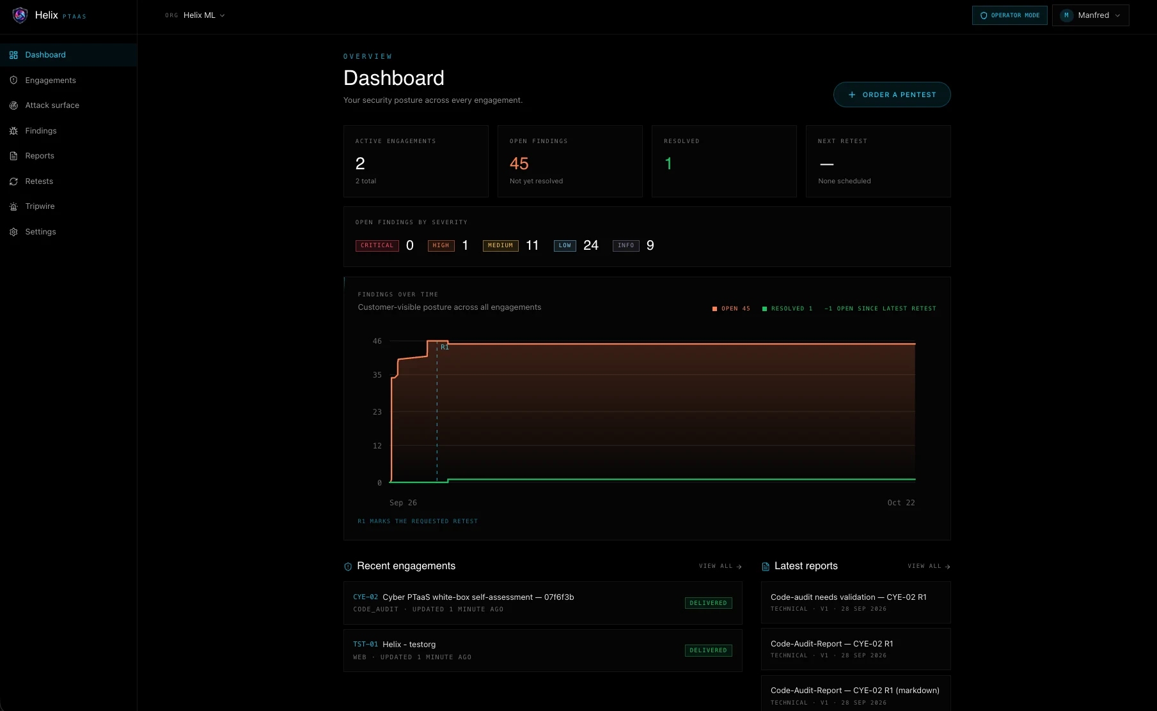This screenshot has width=1157, height=711.
Task: Click the Resolved 1 card
Action: pos(724,161)
